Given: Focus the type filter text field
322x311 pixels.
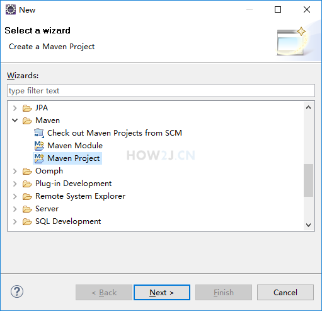Looking at the screenshot, I should tap(161, 91).
